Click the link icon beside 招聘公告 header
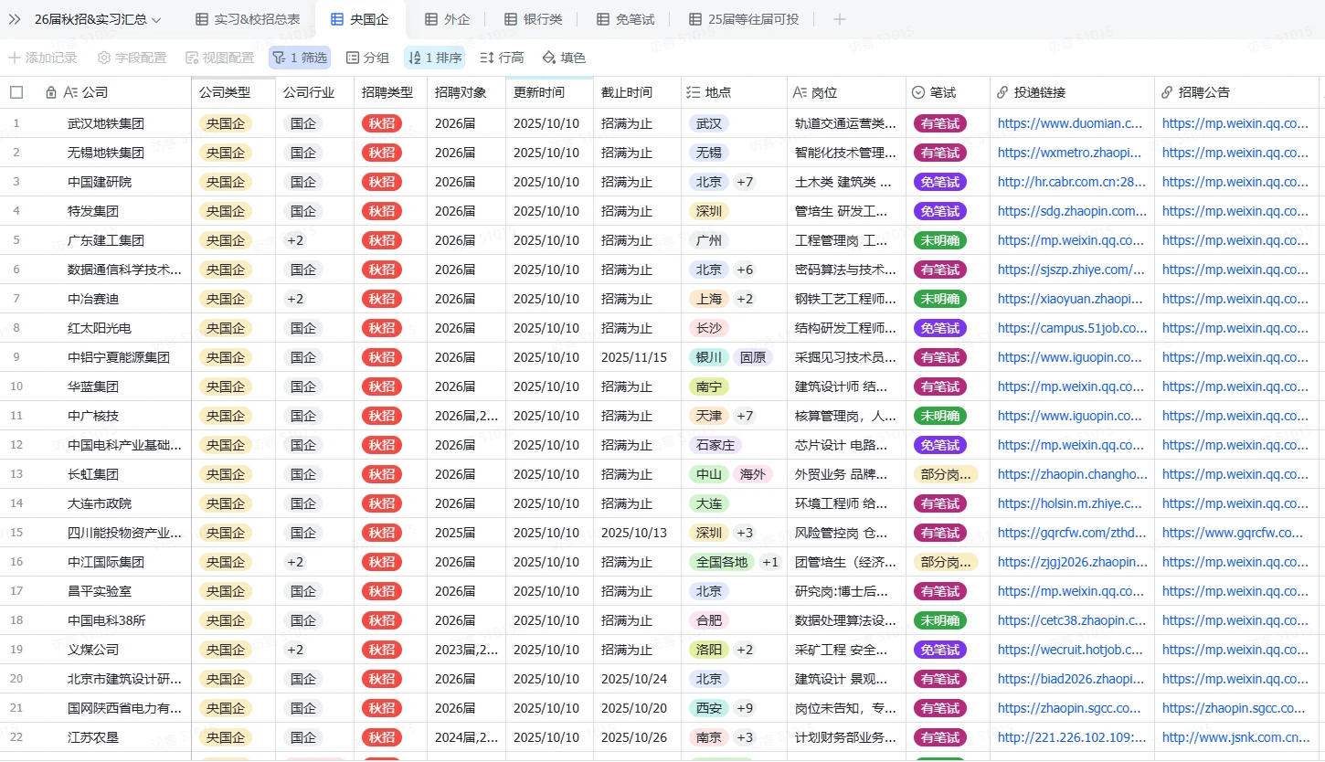This screenshot has height=762, width=1325. pos(1167,92)
